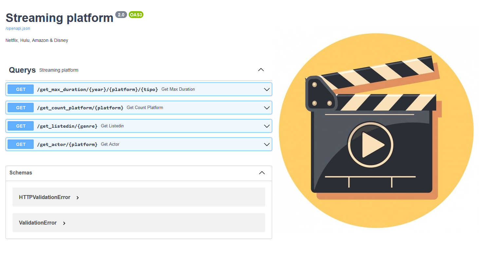Viewport: 482px width, 256px height.
Task: Click the Querys section heading
Action: [x=22, y=70]
